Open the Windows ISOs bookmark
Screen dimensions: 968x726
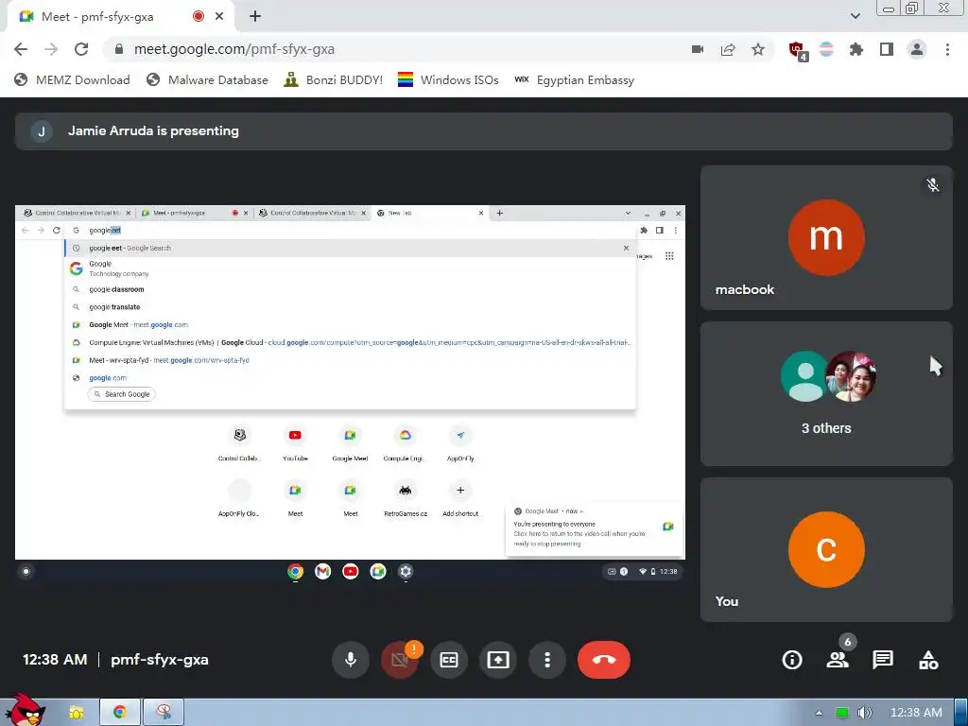pos(448,79)
